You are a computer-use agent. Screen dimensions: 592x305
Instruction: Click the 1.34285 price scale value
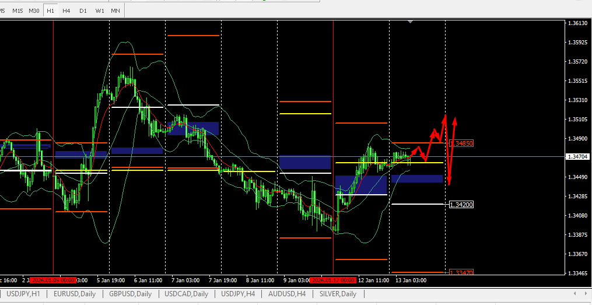577,197
